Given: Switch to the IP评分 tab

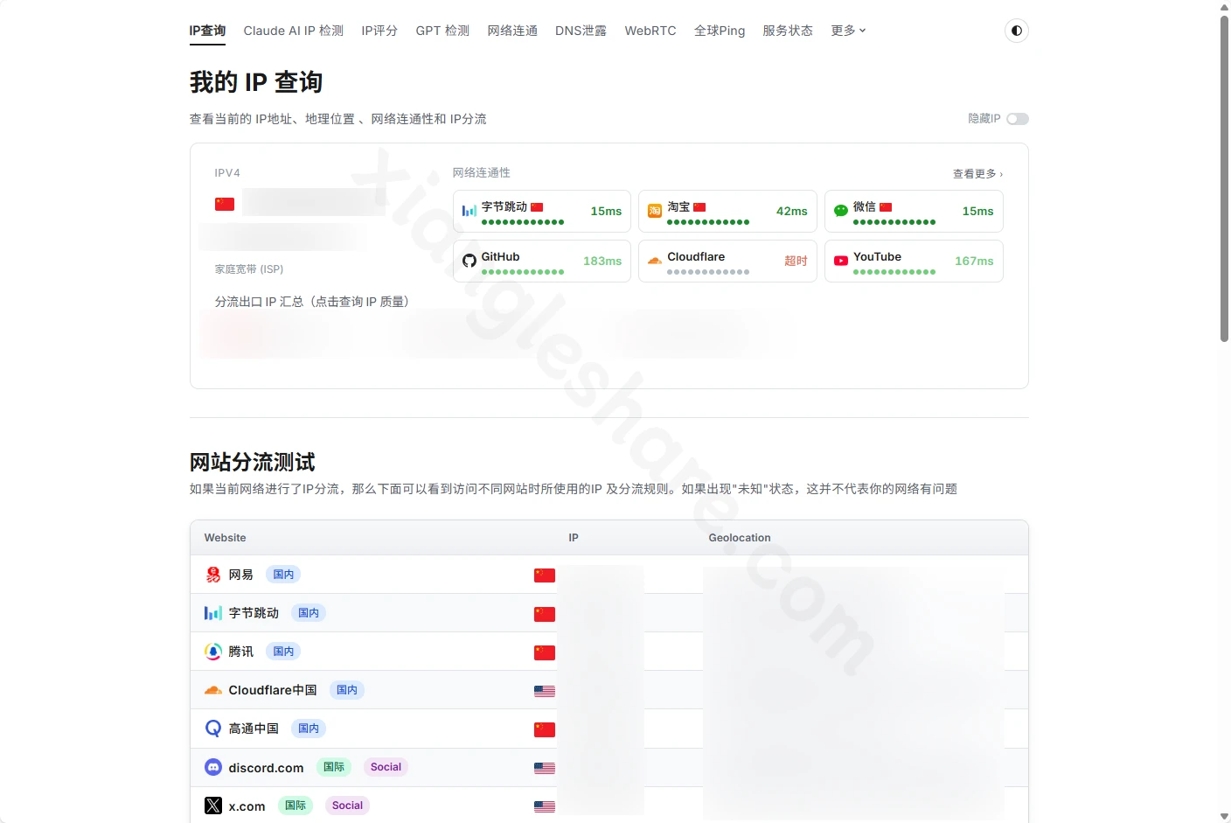Looking at the screenshot, I should (379, 31).
